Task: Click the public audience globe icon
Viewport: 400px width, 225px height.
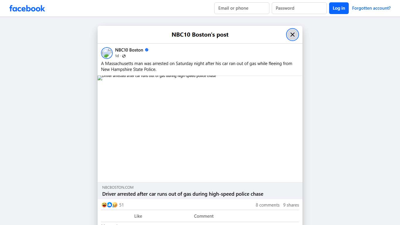Action: pos(124,56)
